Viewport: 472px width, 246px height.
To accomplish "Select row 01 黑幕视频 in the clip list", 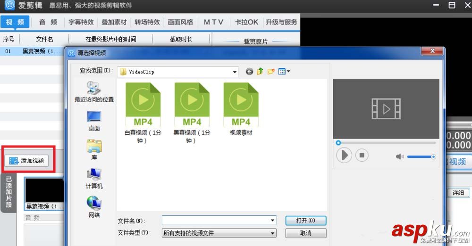I will (x=33, y=51).
